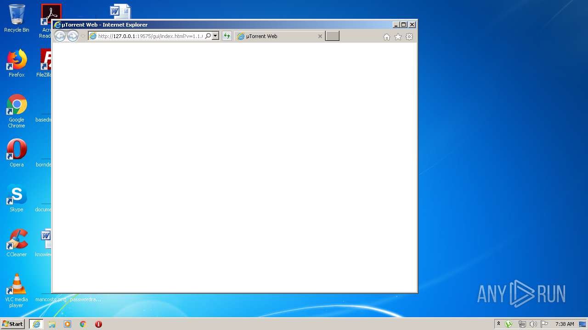
Task: Open the Action Center flag icon
Action: point(544,324)
